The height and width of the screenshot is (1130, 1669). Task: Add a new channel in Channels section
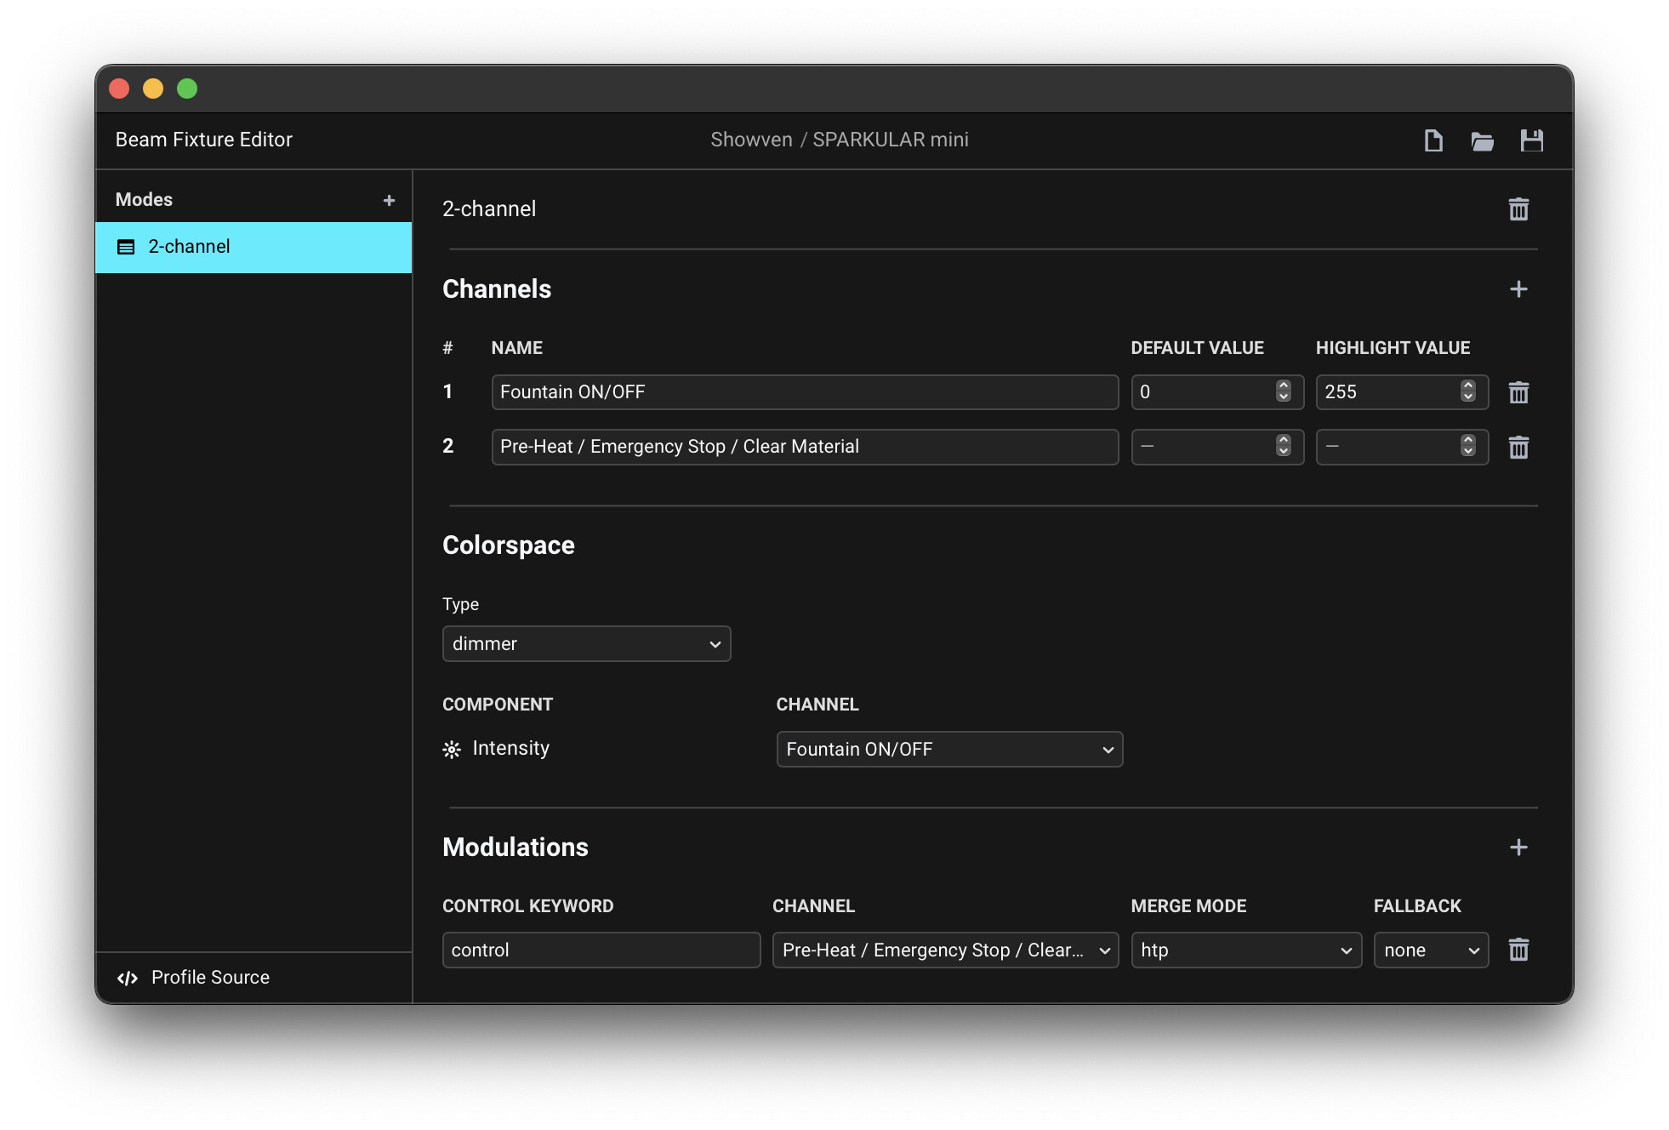tap(1518, 289)
